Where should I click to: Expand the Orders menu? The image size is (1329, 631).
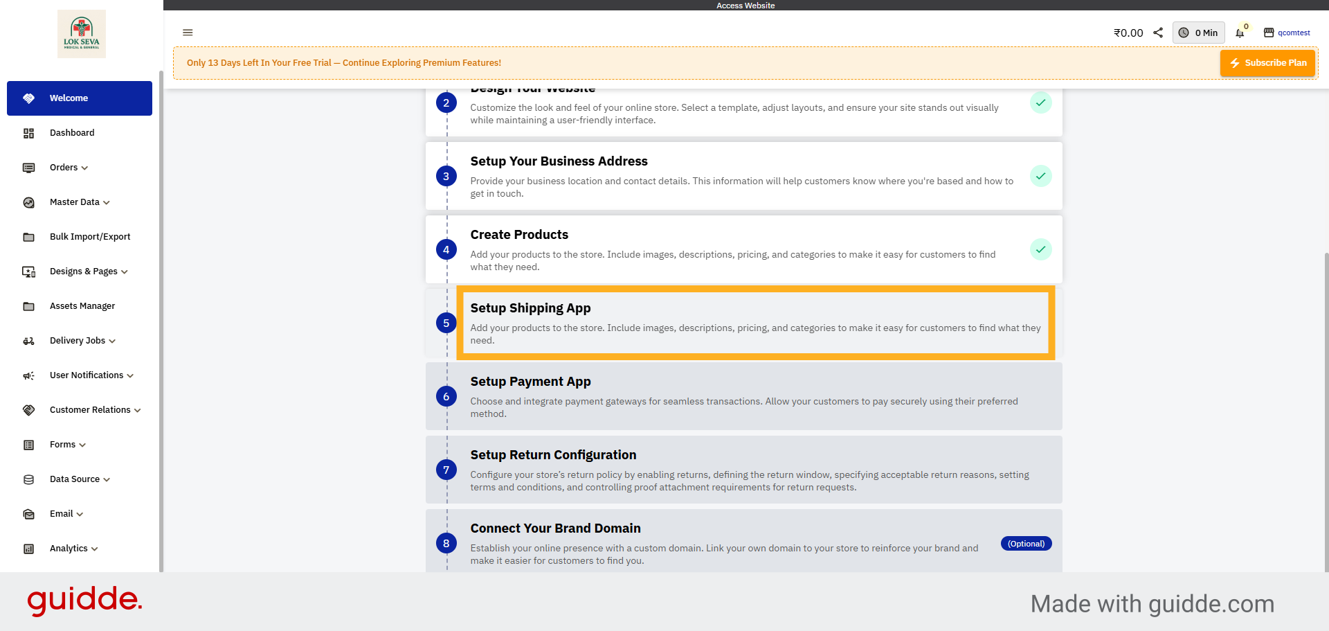pyautogui.click(x=69, y=168)
